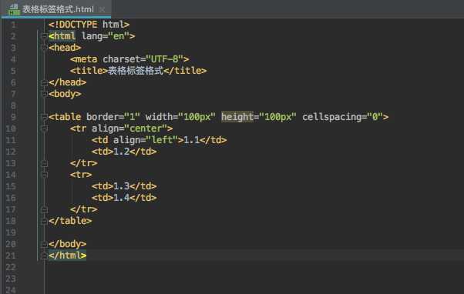
Task: Click the td cell containing 1.3
Action: (x=124, y=186)
